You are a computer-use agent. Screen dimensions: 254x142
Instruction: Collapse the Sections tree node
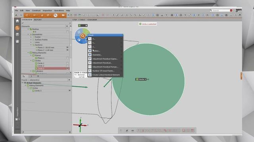pyautogui.click(x=31, y=45)
